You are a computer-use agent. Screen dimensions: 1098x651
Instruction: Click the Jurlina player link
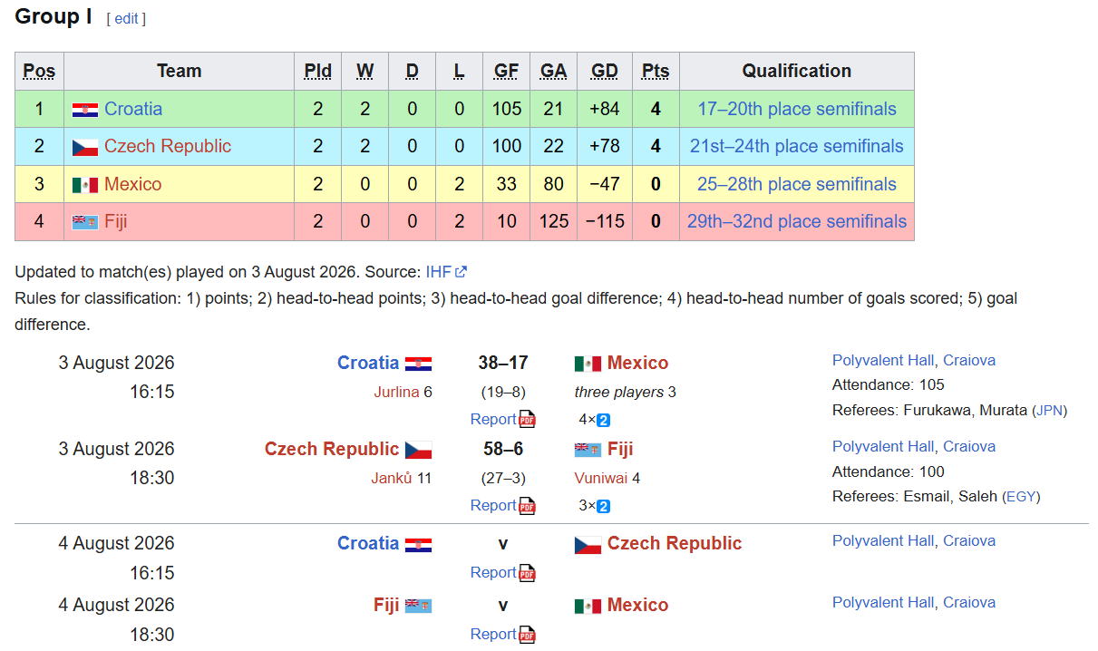[x=396, y=392]
